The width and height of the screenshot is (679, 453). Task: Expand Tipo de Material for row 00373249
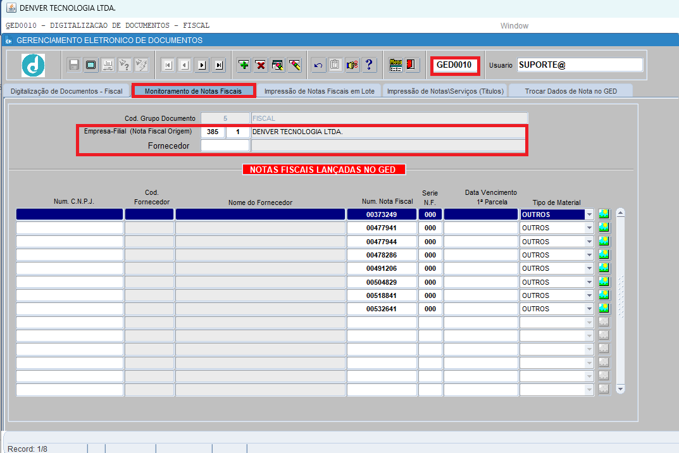click(589, 214)
